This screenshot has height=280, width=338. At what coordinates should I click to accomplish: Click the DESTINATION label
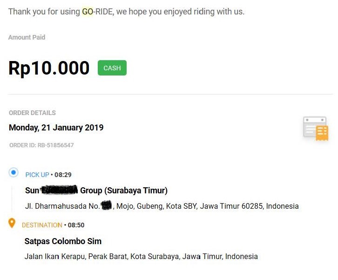coord(42,225)
